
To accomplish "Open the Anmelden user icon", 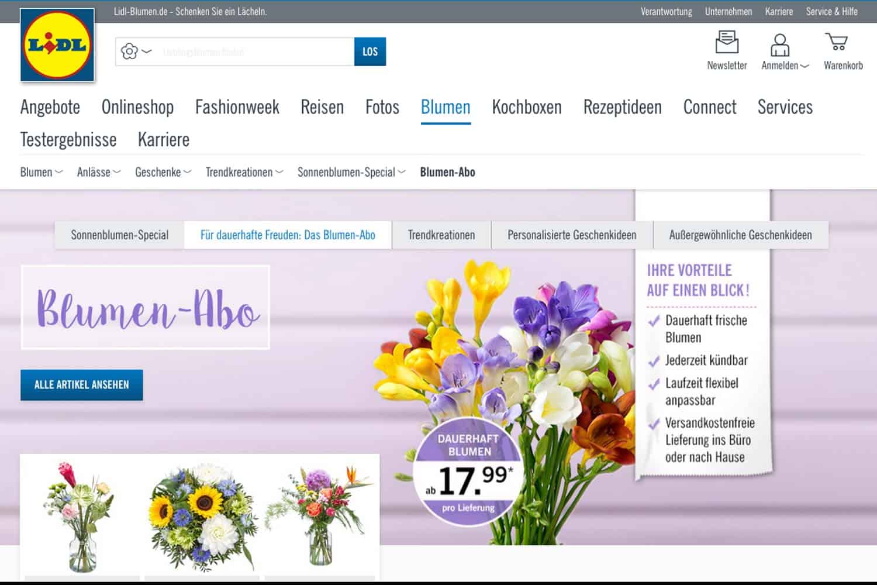I will tap(780, 44).
